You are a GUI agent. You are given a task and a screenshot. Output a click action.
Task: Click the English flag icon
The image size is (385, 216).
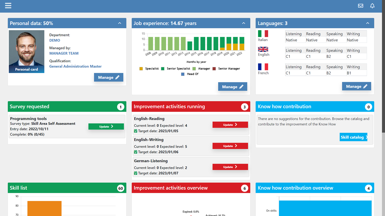coord(263,49)
